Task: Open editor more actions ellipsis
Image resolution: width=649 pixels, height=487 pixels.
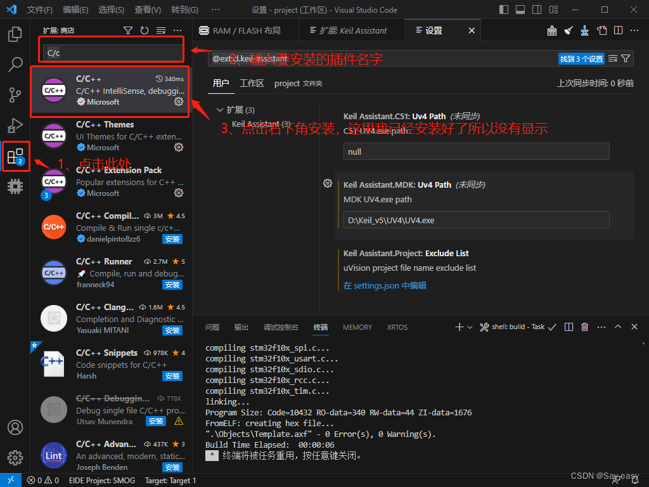Action: pos(634,30)
